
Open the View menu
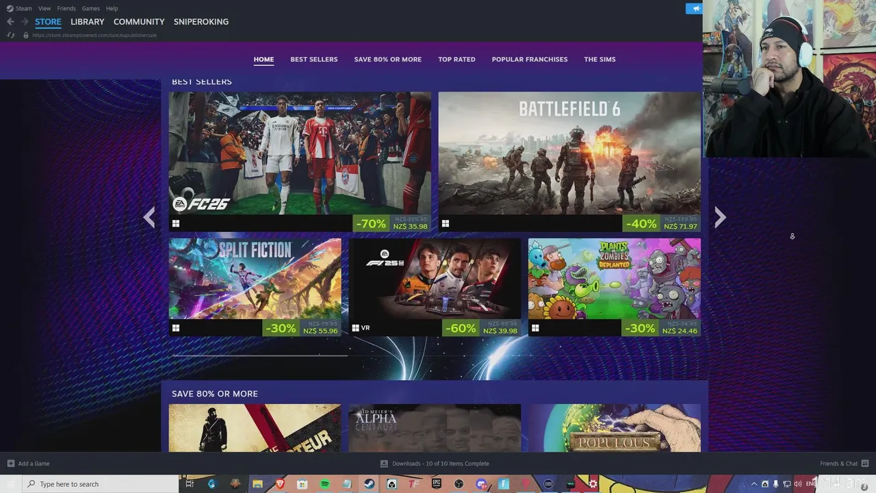tap(44, 8)
